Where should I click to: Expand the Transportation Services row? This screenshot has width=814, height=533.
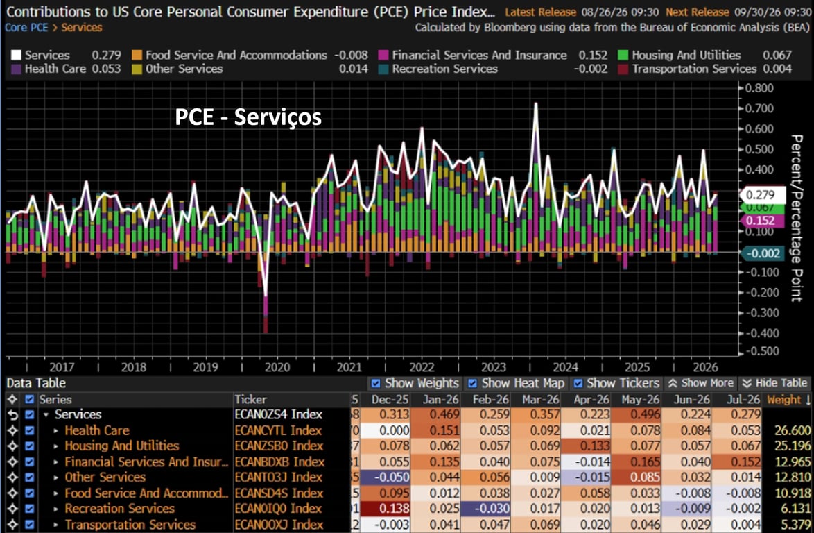point(56,525)
